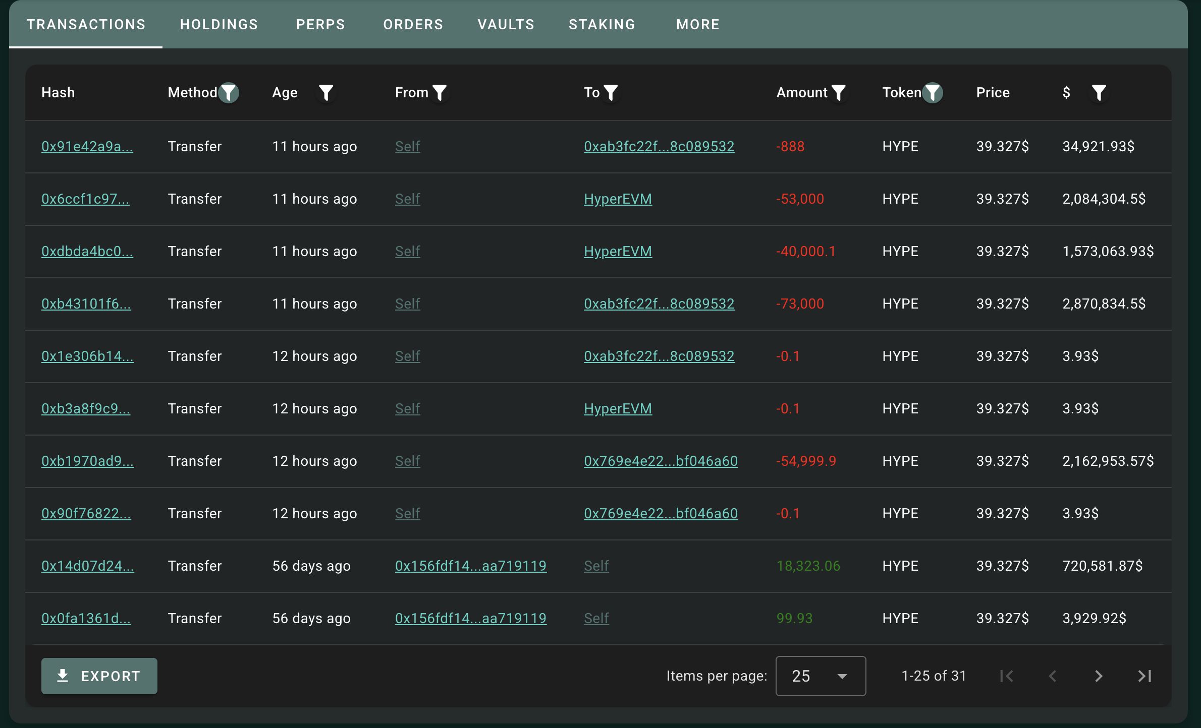1201x728 pixels.
Task: Open the Perps tab
Action: 320,24
